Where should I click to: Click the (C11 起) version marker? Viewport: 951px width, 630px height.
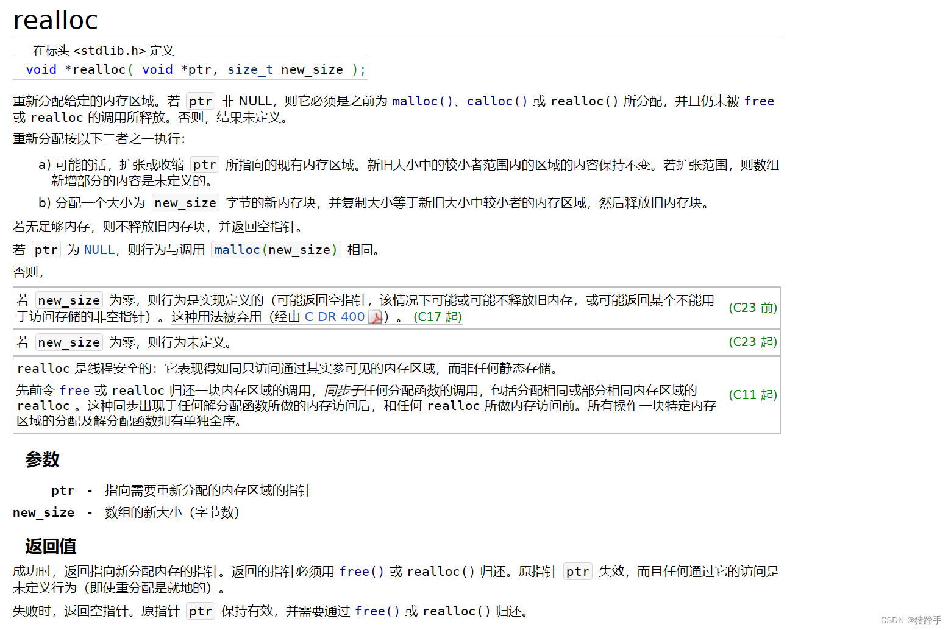pyautogui.click(x=752, y=395)
